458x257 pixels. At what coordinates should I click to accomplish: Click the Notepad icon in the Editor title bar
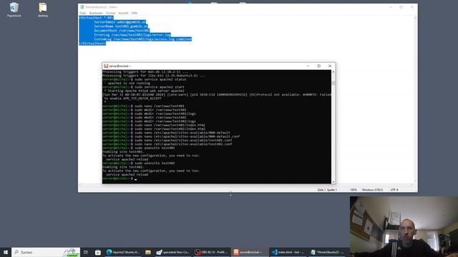[x=82, y=7]
